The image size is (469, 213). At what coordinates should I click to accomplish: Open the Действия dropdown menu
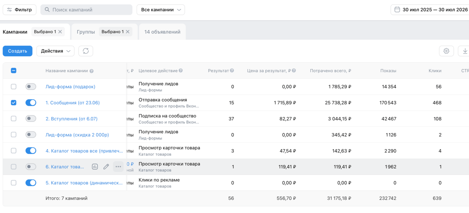[55, 51]
